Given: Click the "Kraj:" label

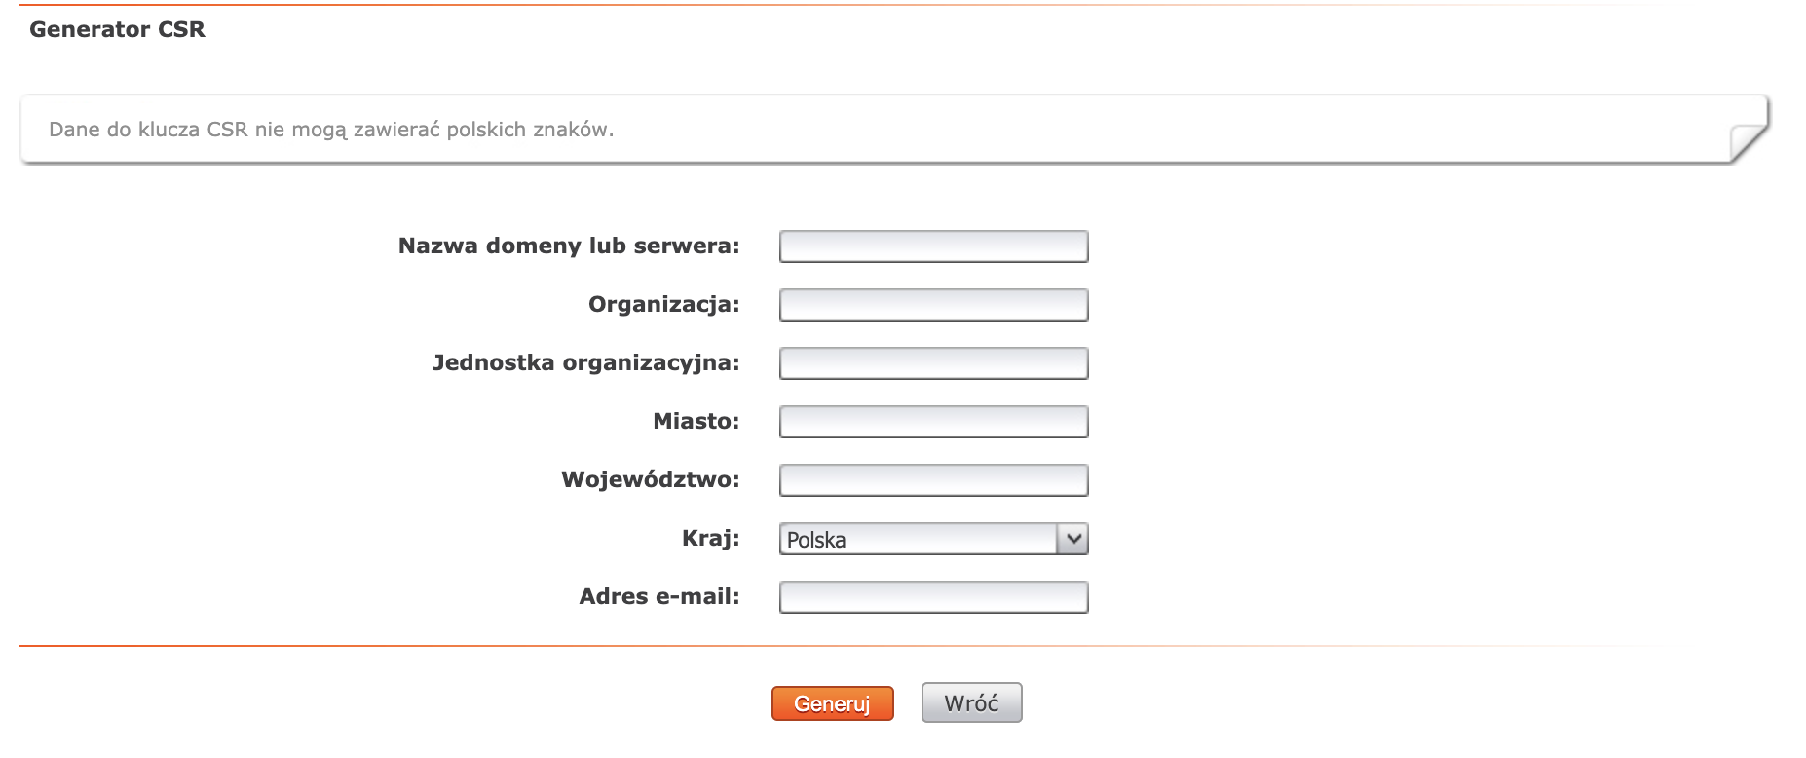Looking at the screenshot, I should [x=710, y=538].
